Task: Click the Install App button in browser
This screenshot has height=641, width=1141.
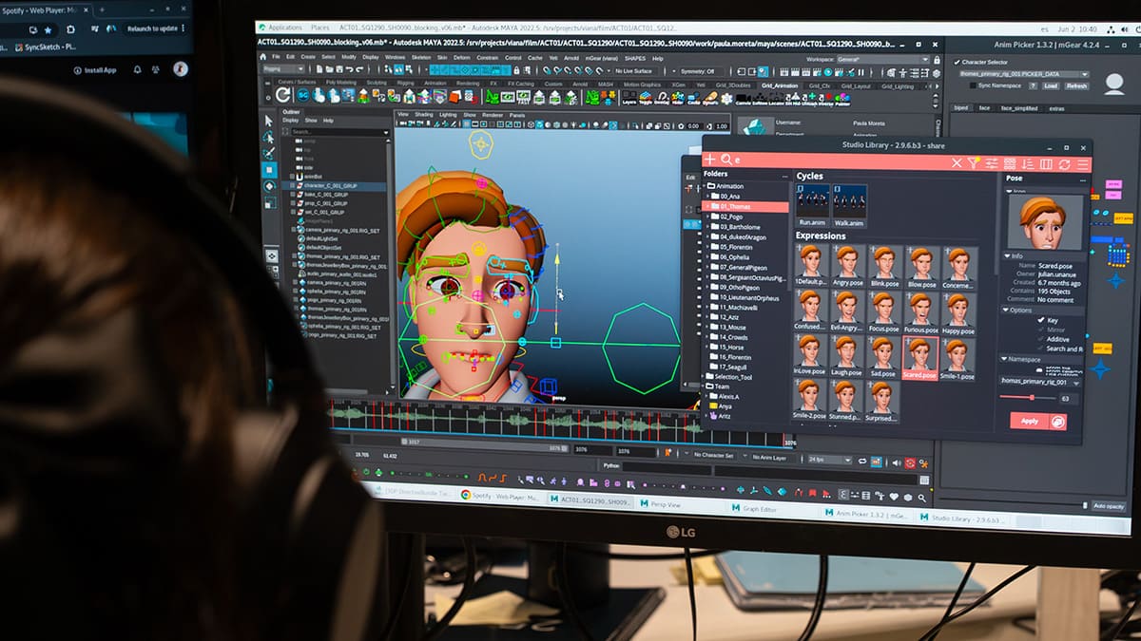Action: pos(95,70)
